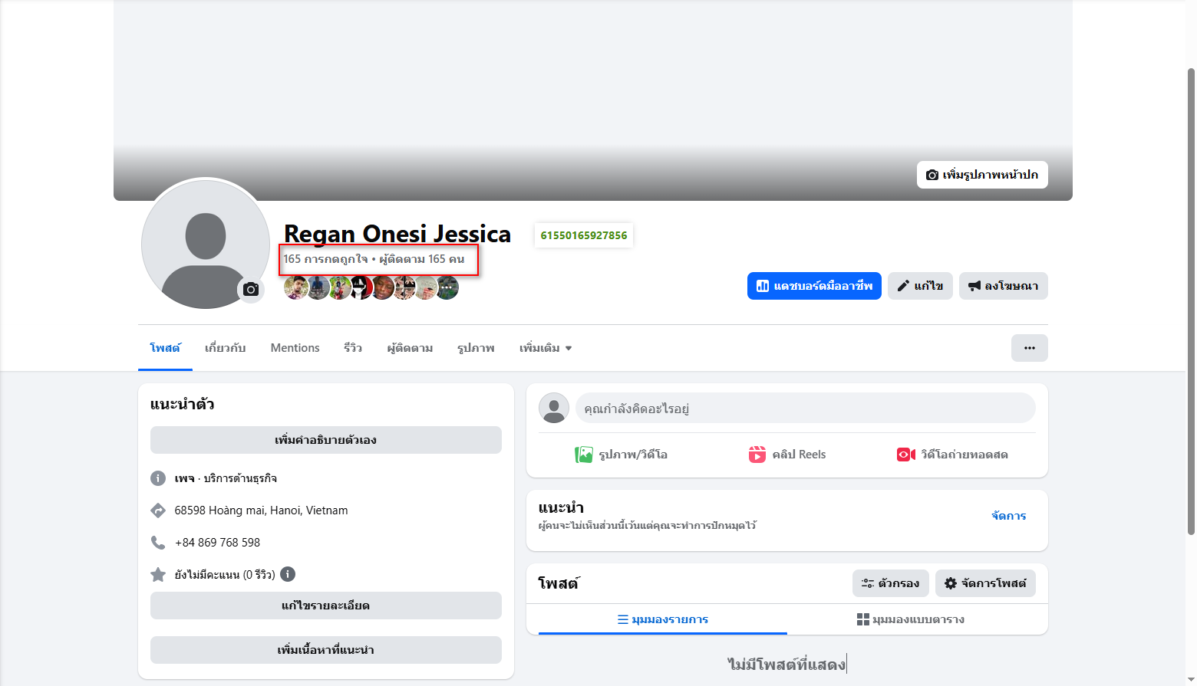Open the professional dashboard blue button
Screen dimensions: 1197x686
[x=814, y=286]
